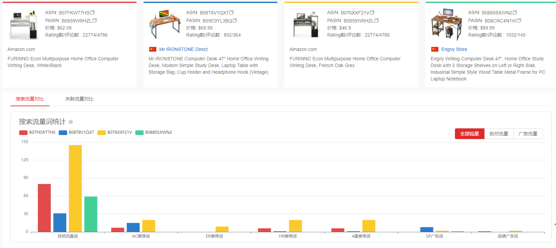556x248 pixels.
Task: Copy the PASIN B08CRC4N1W with its copy icon
Action: click(x=519, y=21)
